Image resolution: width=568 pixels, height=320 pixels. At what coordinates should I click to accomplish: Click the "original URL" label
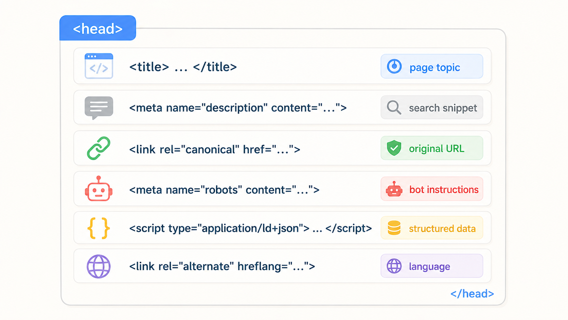pos(437,149)
